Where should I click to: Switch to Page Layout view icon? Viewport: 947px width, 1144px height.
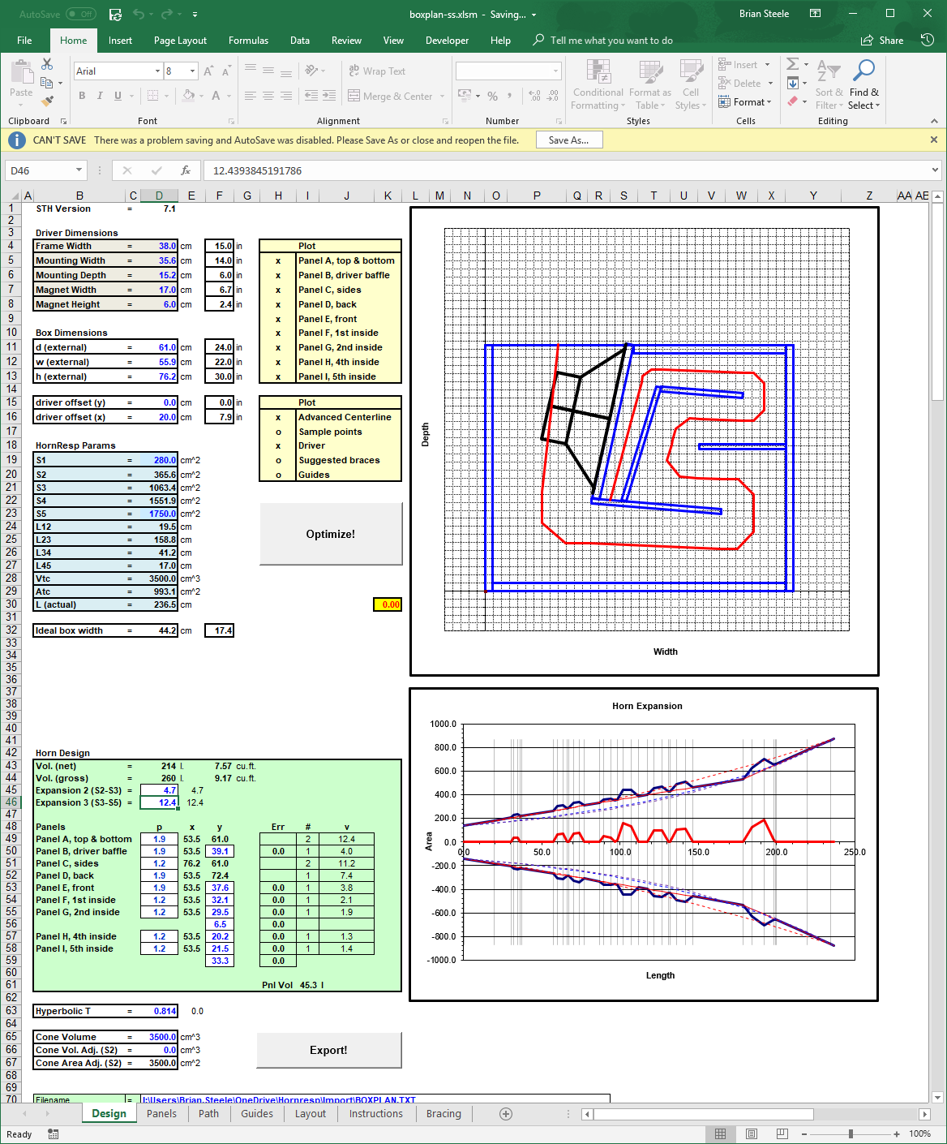pyautogui.click(x=752, y=1133)
